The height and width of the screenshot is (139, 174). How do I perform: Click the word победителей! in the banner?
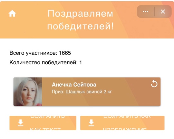point(81,26)
